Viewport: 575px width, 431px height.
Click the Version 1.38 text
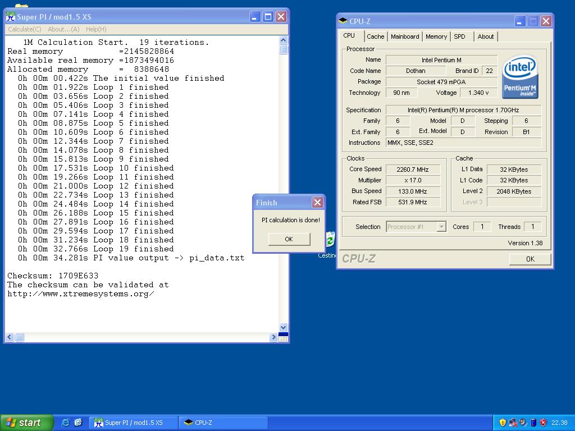(525, 243)
